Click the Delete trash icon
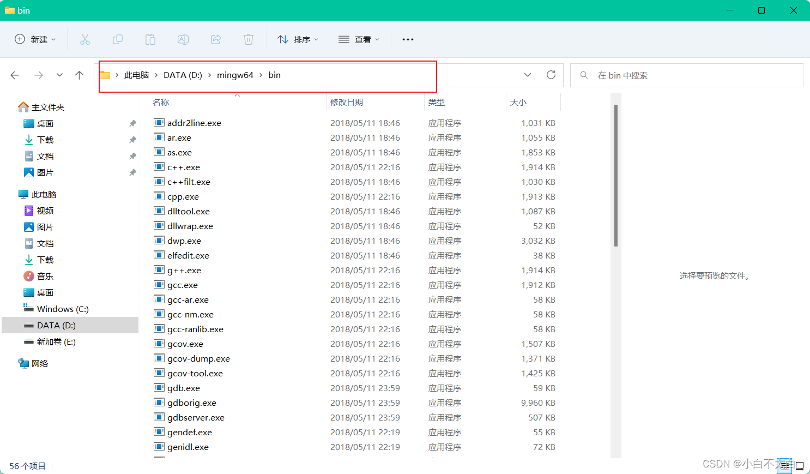The image size is (810, 474). point(249,39)
